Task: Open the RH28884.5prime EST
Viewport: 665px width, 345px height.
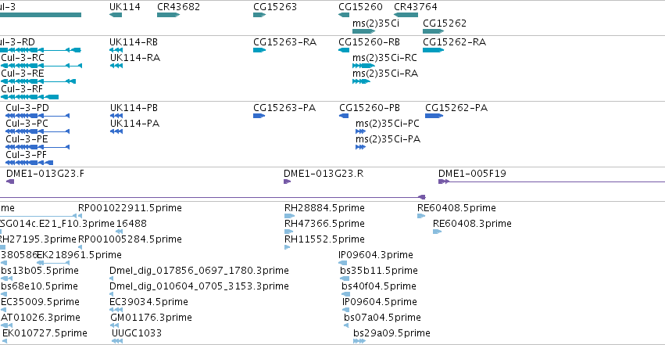Action: point(324,208)
